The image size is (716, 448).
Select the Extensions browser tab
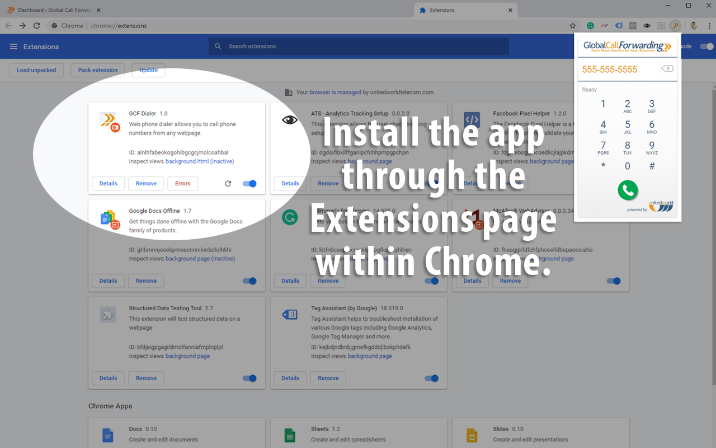click(x=465, y=10)
